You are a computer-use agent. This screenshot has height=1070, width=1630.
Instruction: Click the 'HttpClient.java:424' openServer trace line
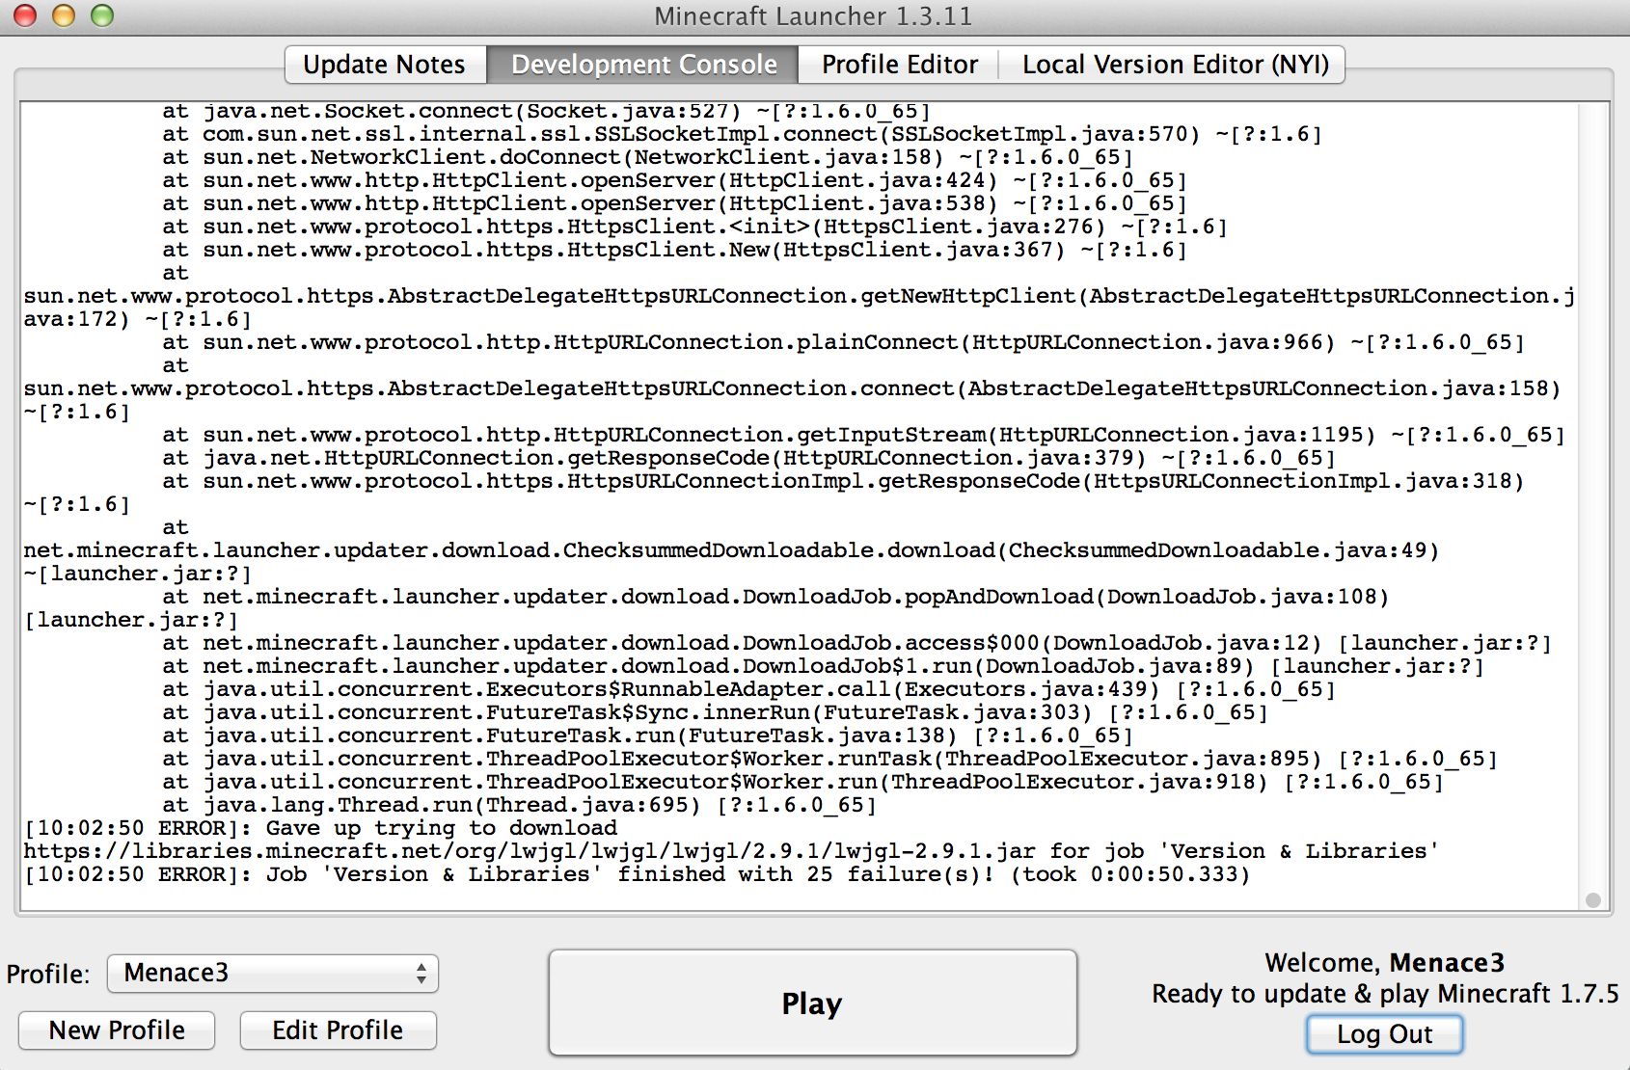pyautogui.click(x=674, y=180)
